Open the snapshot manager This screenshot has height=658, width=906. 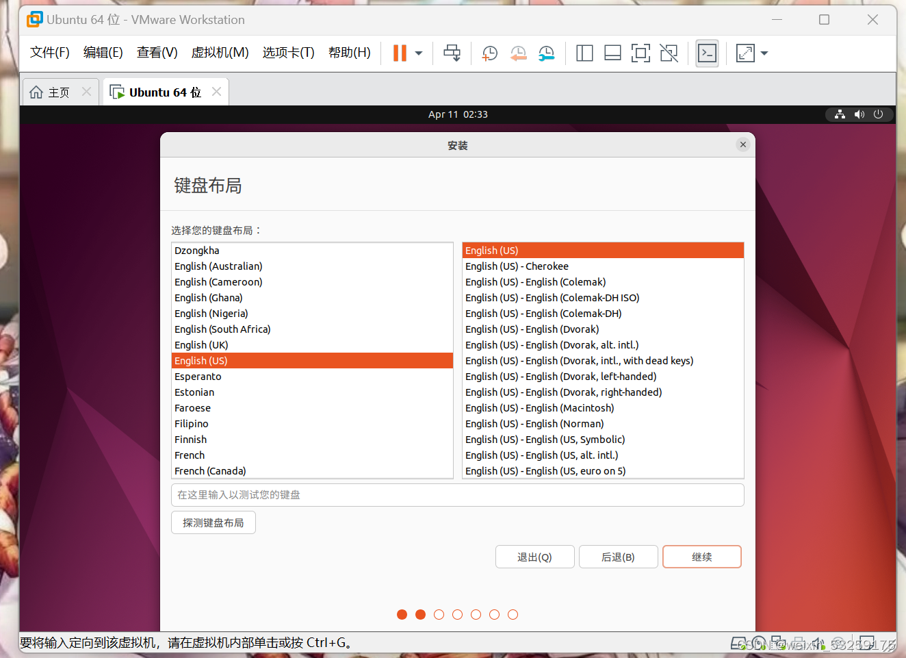click(x=547, y=53)
